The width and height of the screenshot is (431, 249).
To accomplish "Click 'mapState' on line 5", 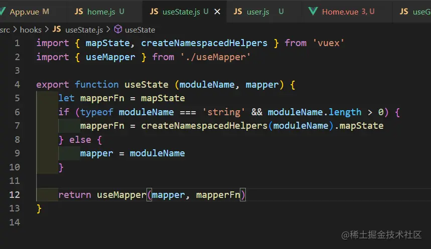I will pyautogui.click(x=163, y=98).
